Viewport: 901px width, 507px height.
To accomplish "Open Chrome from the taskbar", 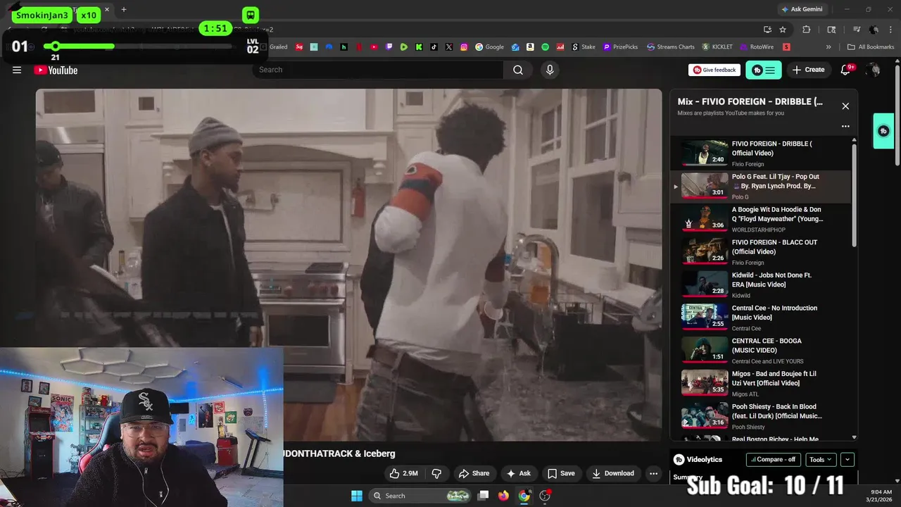I will pyautogui.click(x=524, y=496).
